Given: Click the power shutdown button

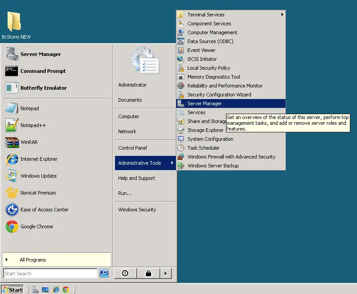Looking at the screenshot, I should coord(125,273).
